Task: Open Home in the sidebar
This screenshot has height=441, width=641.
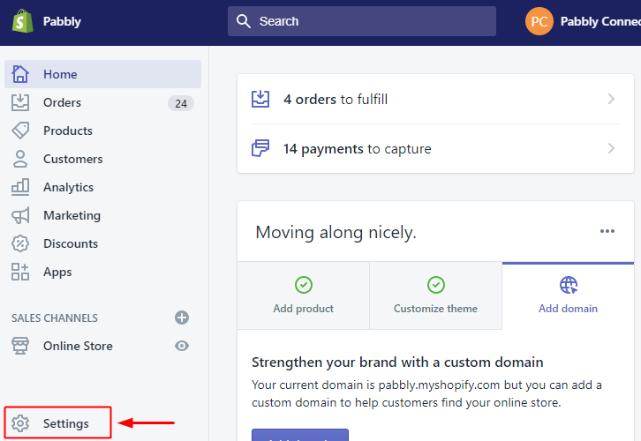Action: (x=60, y=74)
